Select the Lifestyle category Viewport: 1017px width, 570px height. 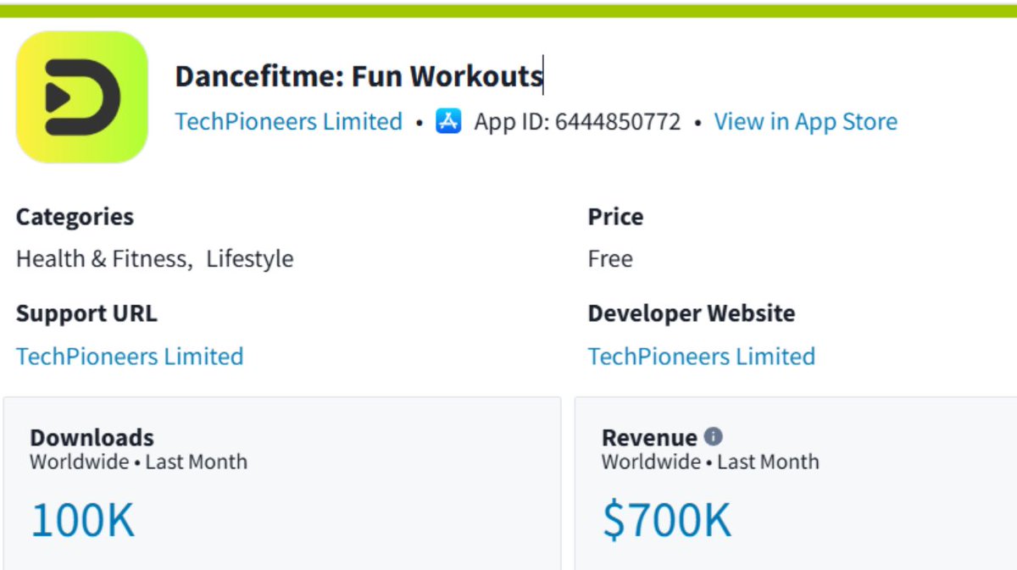coord(250,259)
